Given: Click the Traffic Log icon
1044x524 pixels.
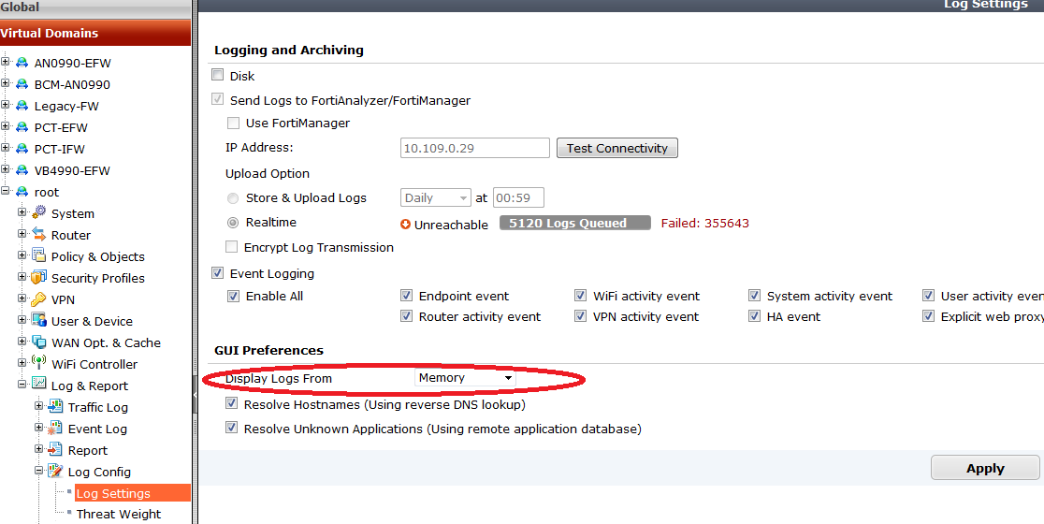Looking at the screenshot, I should click(56, 407).
